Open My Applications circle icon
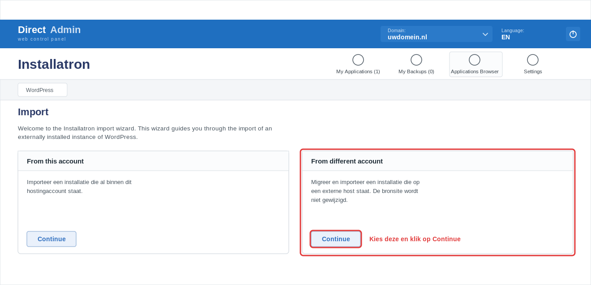Screen dimensions: 591x285 click(358, 60)
